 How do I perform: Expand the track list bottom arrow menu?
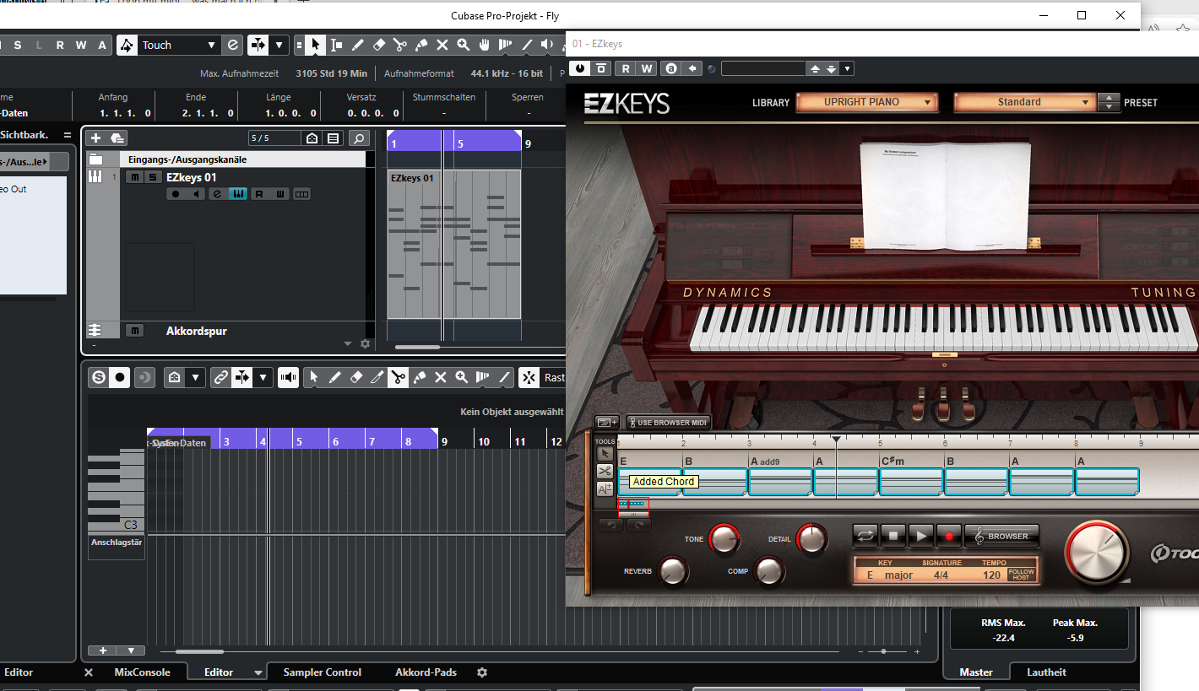click(x=348, y=343)
